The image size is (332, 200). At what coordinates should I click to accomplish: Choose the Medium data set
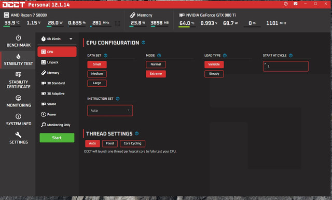tap(97, 74)
